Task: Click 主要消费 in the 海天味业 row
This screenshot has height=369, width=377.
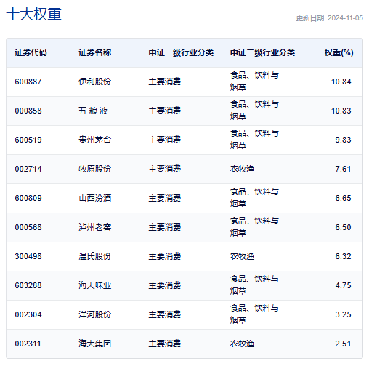Action: click(x=165, y=285)
